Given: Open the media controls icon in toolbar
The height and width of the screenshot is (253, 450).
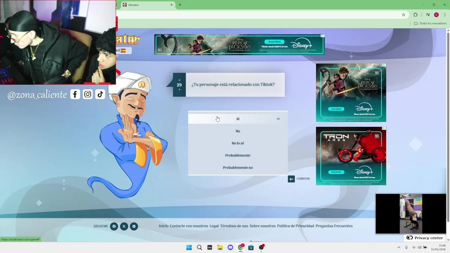Looking at the screenshot, I should (x=428, y=15).
